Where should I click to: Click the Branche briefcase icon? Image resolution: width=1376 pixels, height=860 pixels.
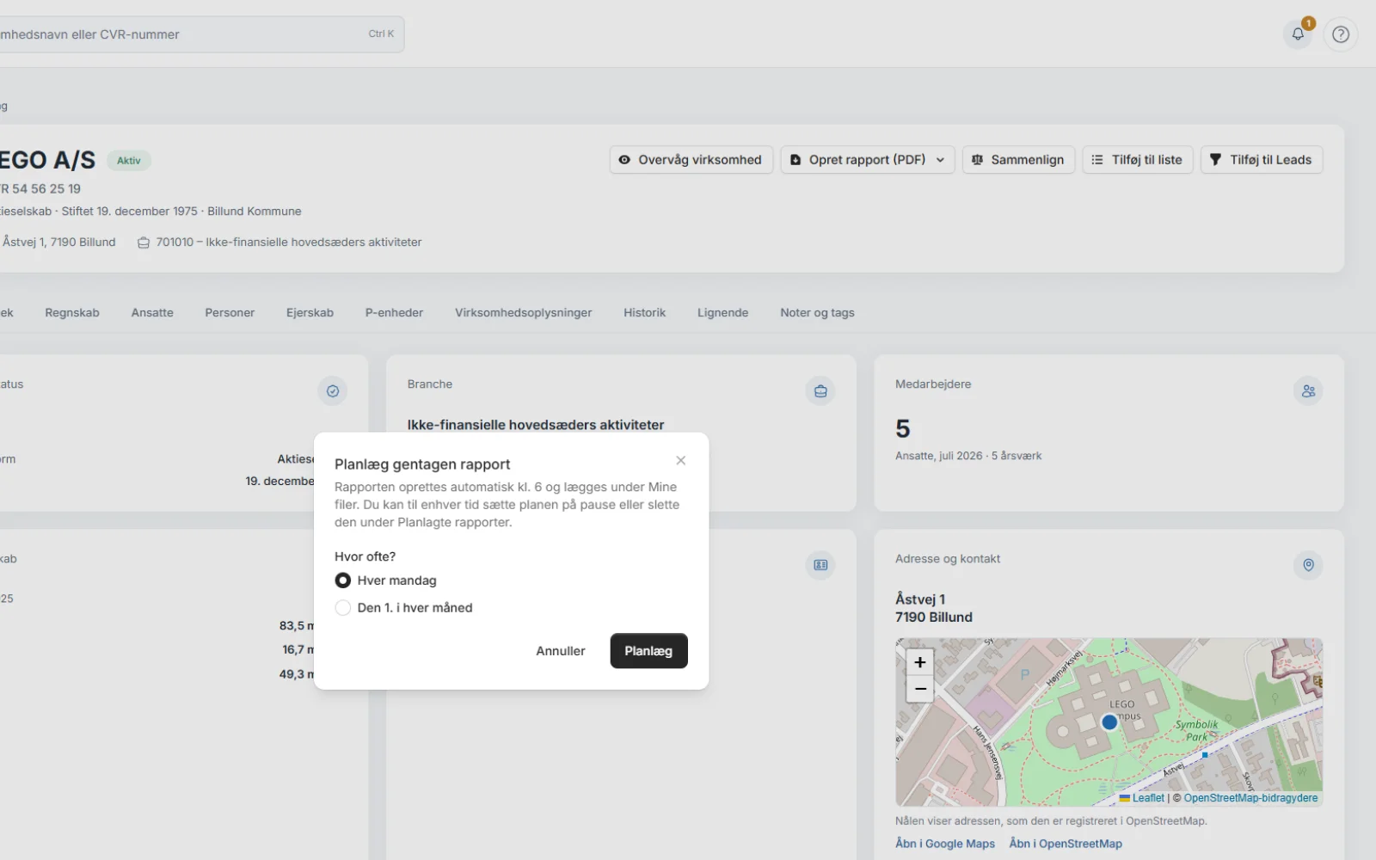(x=820, y=391)
